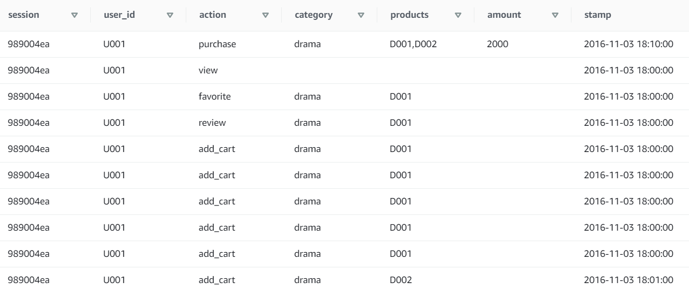Screen dimensions: 689x292
Task: Sort by user_id using its triangle icon
Action: coord(169,15)
